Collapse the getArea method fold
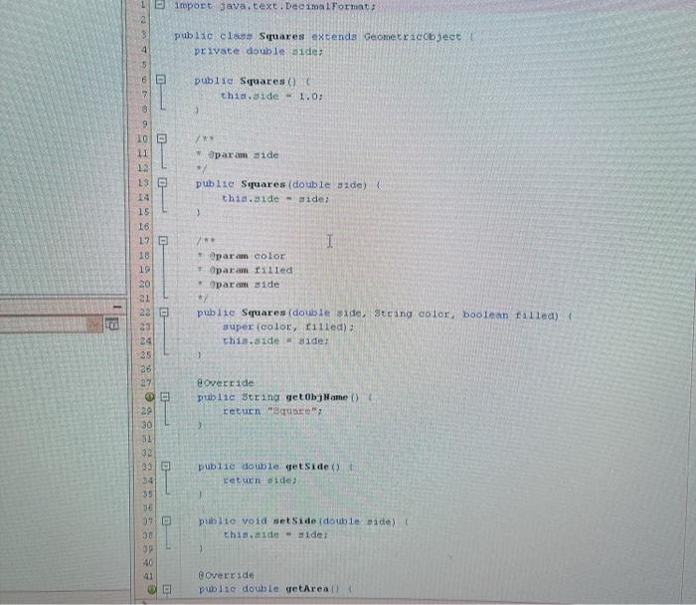 (x=167, y=589)
